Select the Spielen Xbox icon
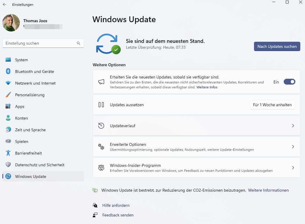The height and width of the screenshot is (224, 305). (x=8, y=141)
